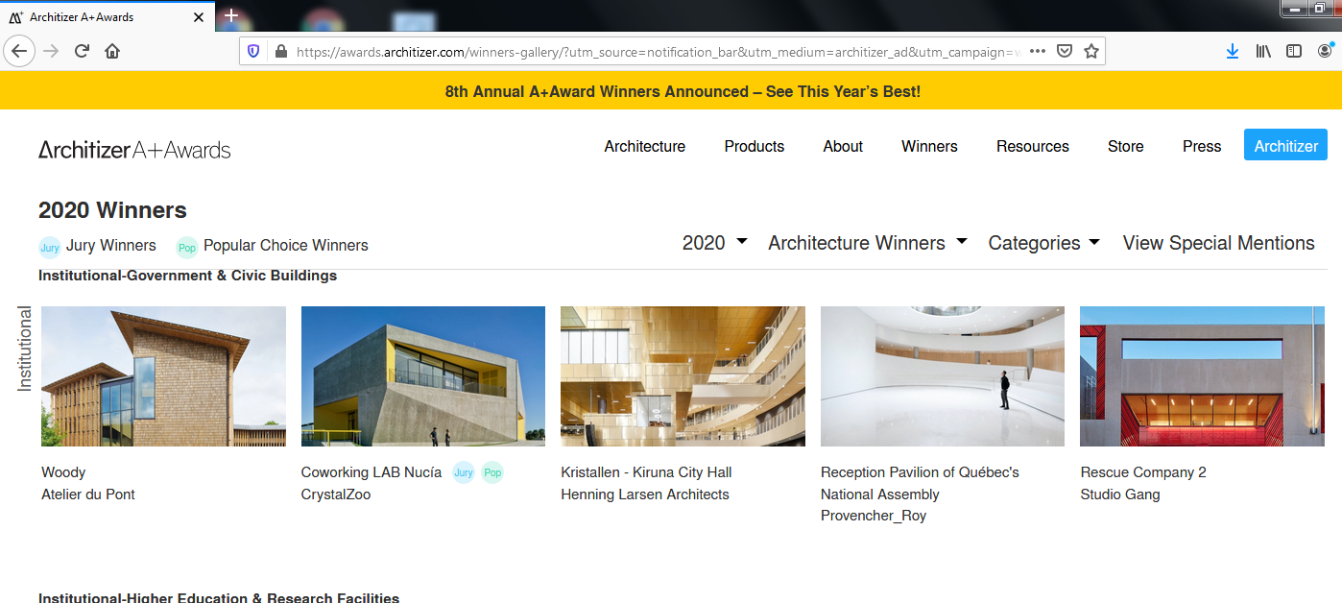Viewport: 1342px width, 603px height.
Task: Open the tracking protection shield icon
Action: tap(253, 51)
